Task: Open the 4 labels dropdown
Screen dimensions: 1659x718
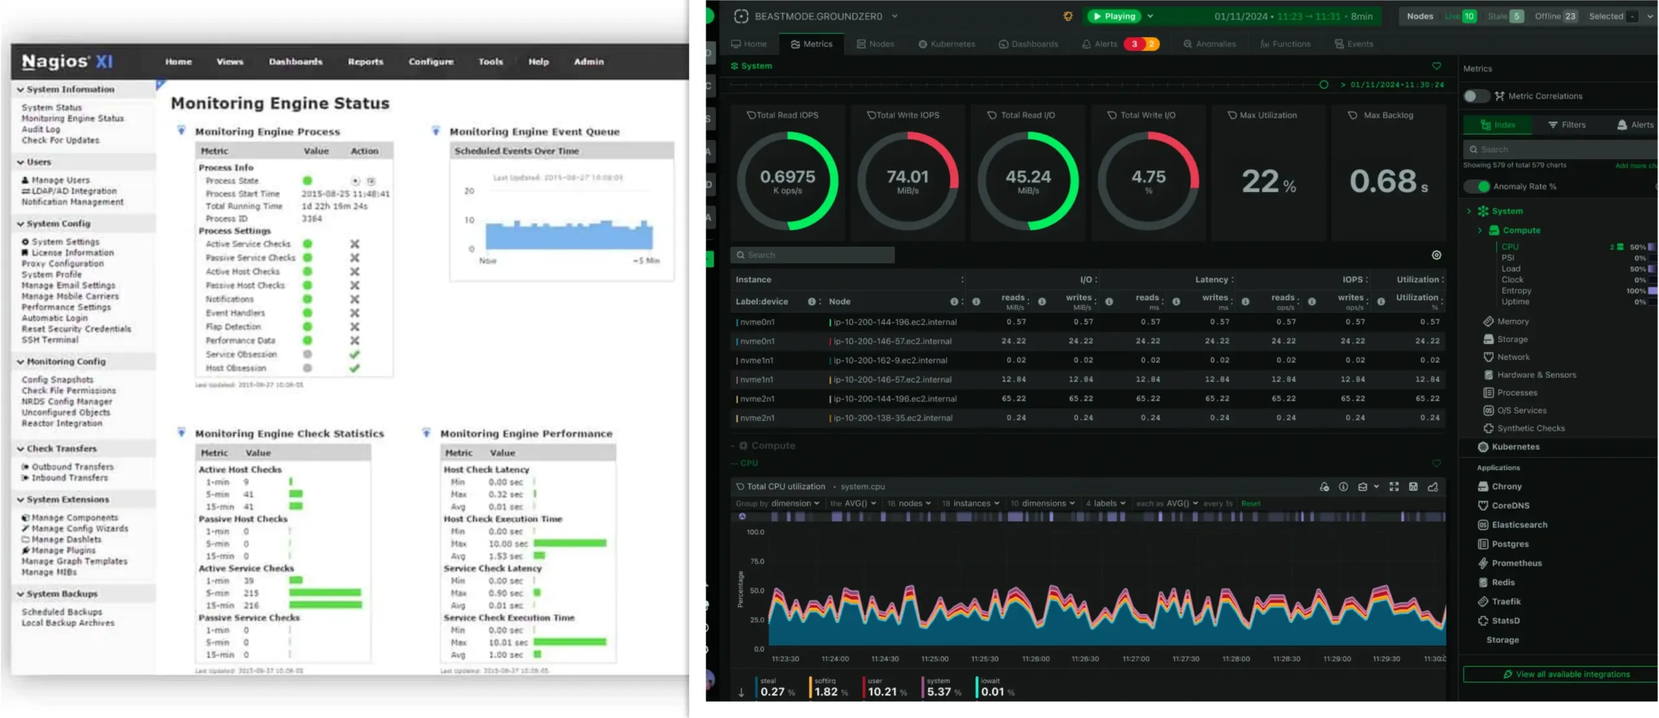Action: click(x=1106, y=504)
